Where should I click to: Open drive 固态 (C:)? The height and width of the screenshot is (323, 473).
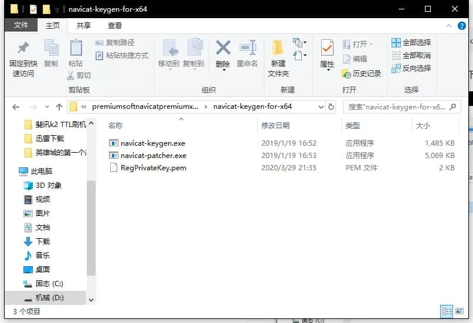(44, 284)
